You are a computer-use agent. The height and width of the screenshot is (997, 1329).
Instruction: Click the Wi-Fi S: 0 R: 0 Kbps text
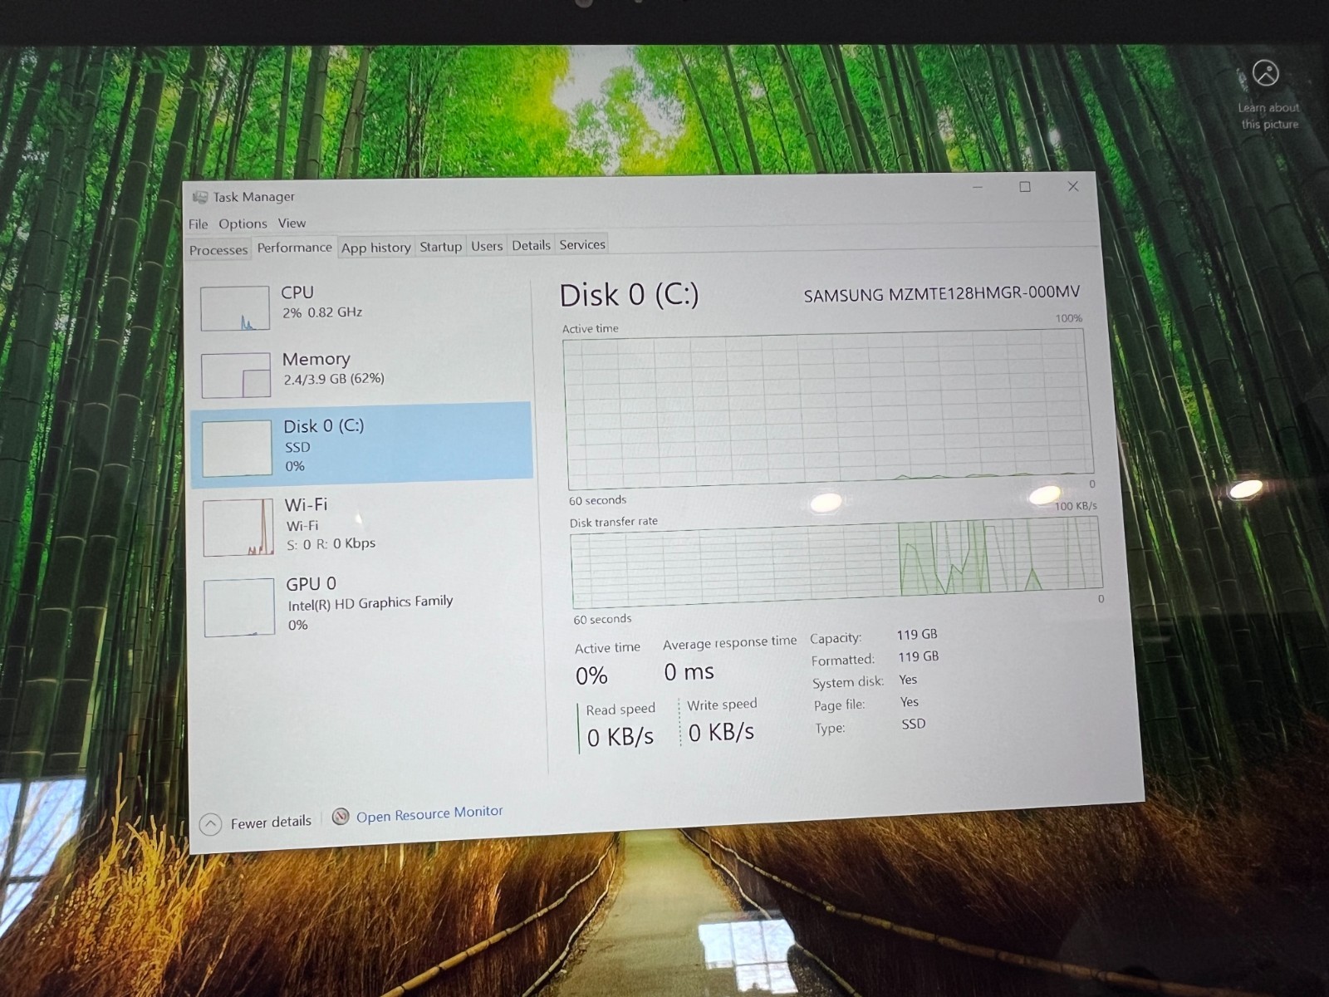[x=331, y=544]
